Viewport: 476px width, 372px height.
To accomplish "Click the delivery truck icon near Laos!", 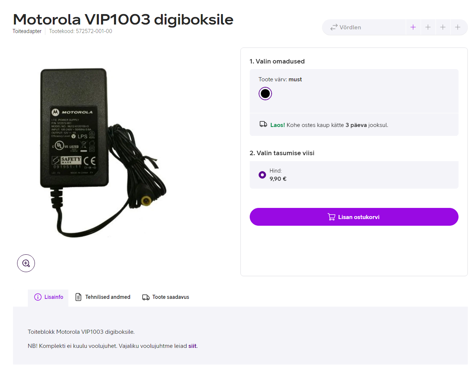I will [263, 124].
